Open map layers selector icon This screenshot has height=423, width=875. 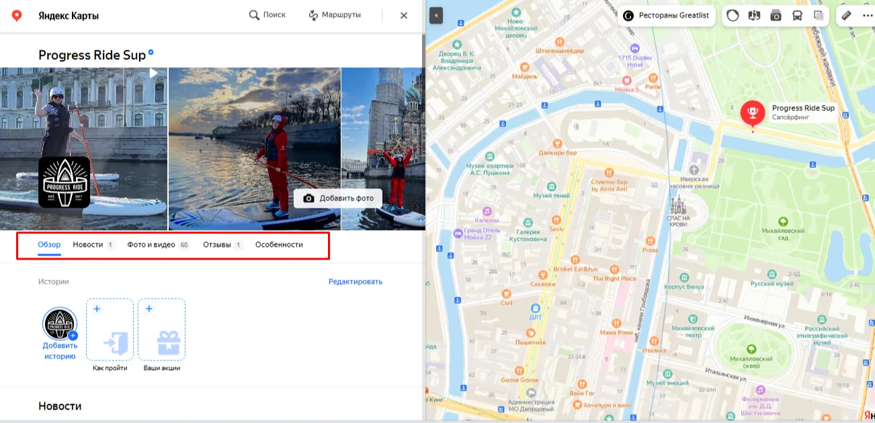pyautogui.click(x=819, y=15)
